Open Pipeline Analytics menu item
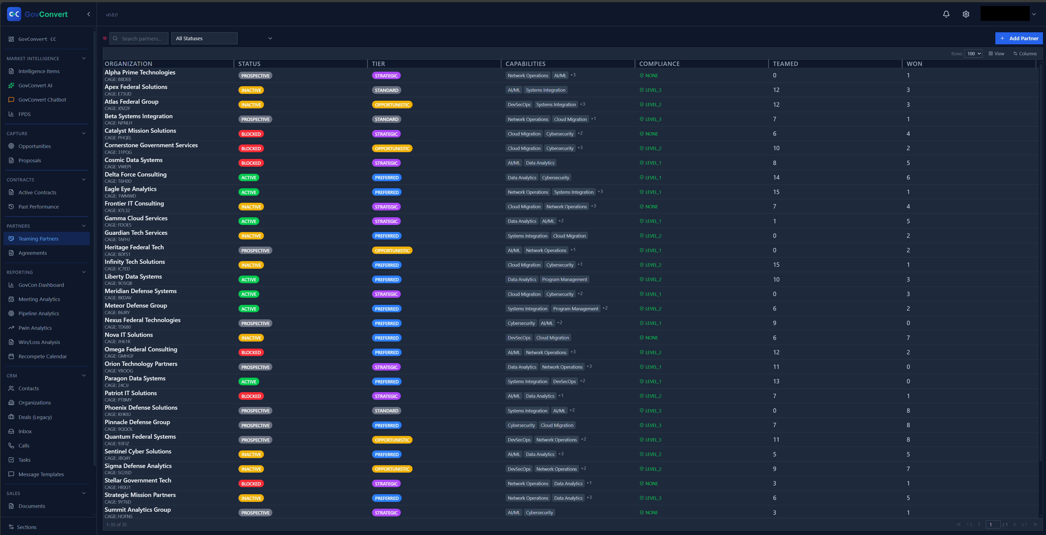Screen dimensions: 1046x535 (39, 313)
